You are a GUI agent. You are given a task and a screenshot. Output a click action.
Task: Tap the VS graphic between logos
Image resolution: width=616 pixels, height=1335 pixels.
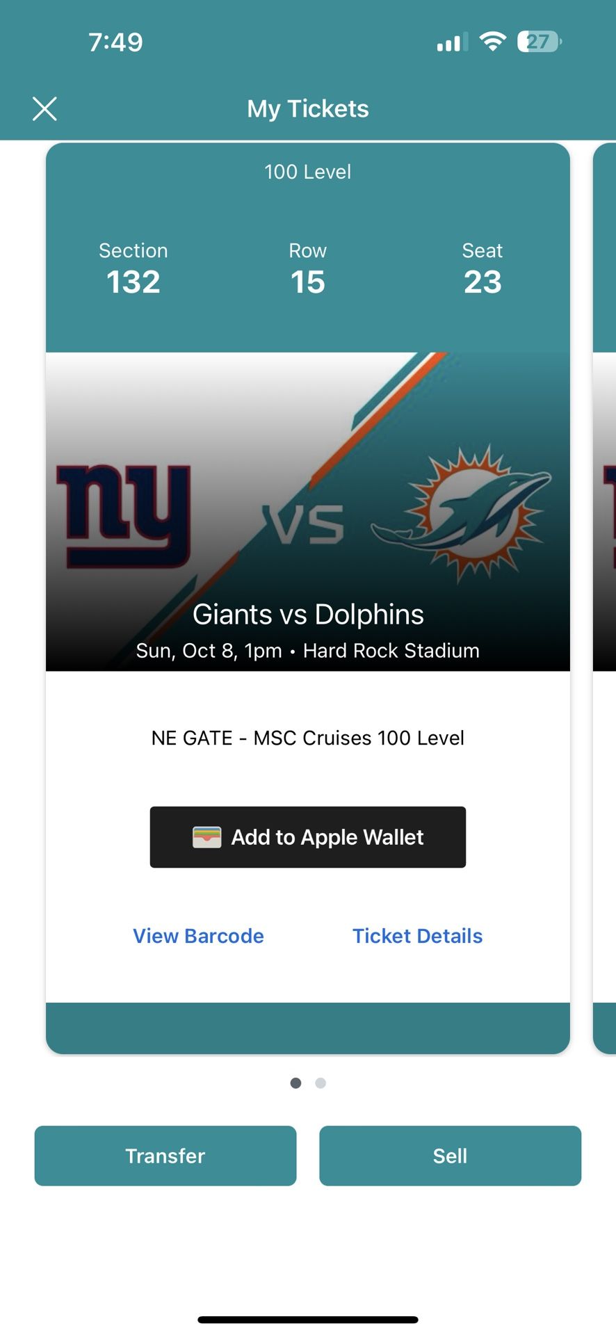304,523
